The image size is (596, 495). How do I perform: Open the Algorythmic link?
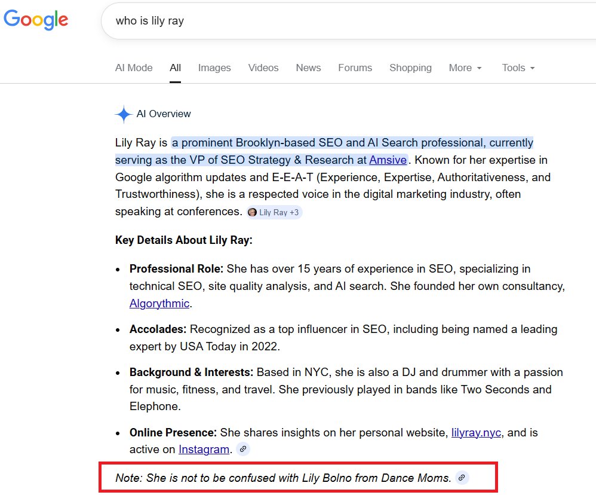click(x=159, y=303)
